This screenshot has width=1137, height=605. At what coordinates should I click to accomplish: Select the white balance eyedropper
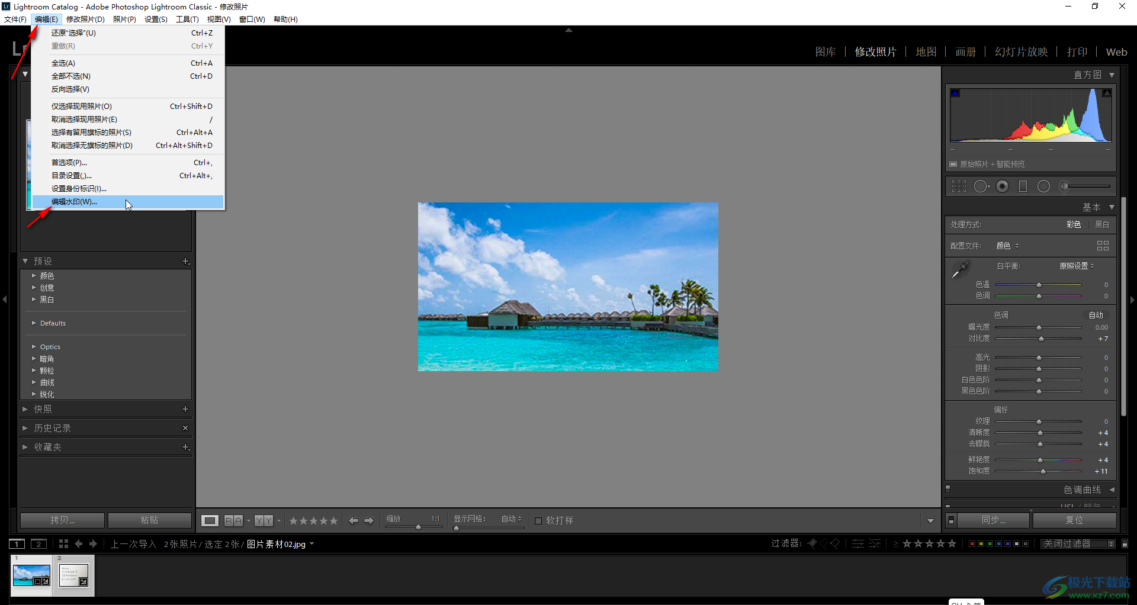960,270
